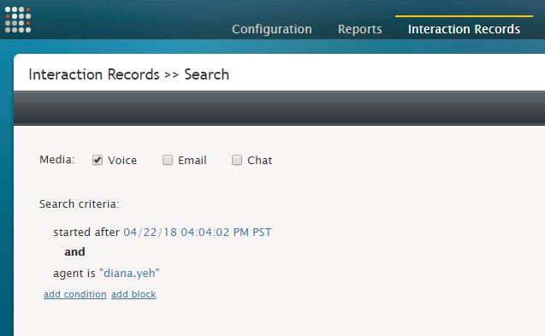545x336 pixels.
Task: Click the Chat checkbox label text
Action: [x=259, y=160]
